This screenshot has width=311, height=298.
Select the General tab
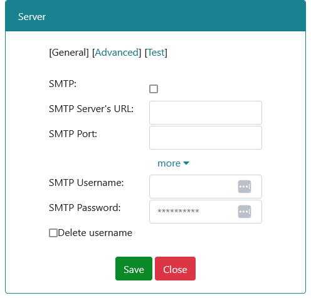point(69,53)
